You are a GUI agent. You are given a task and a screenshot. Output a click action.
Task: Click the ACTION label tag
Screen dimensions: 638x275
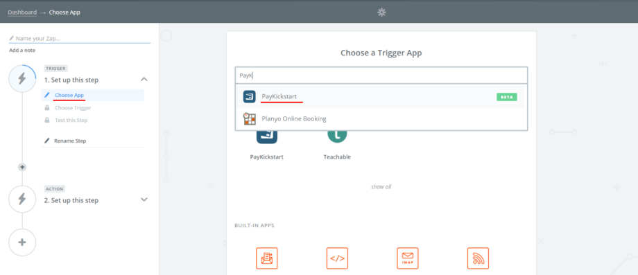point(55,189)
